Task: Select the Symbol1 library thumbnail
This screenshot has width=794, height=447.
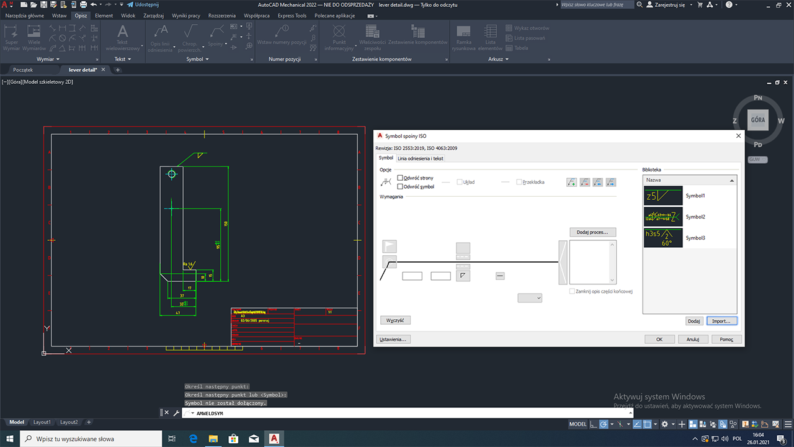Action: [663, 196]
